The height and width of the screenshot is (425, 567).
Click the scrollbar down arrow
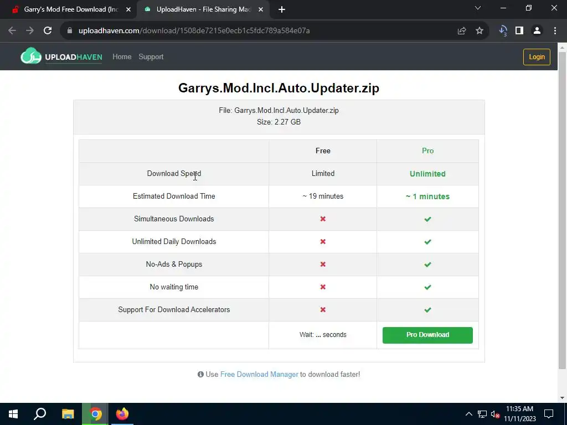coord(562,398)
